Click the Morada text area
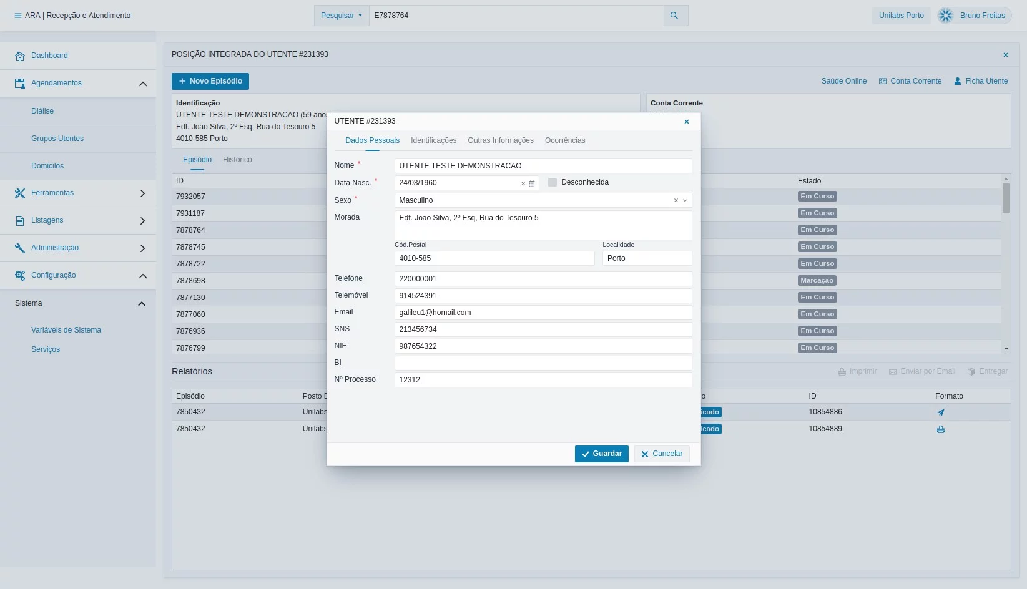The width and height of the screenshot is (1027, 589). [543, 225]
